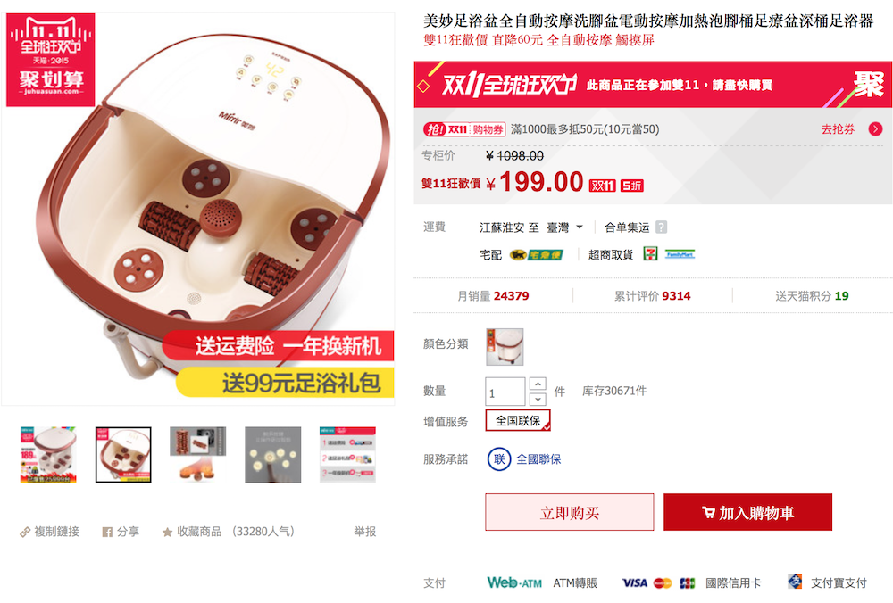Copy link via 複制鏈接 chain icon
893x603 pixels.
(x=25, y=532)
